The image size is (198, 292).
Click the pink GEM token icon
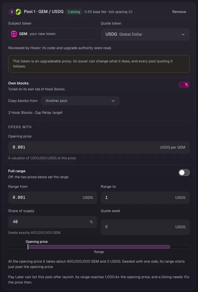click(x=14, y=34)
